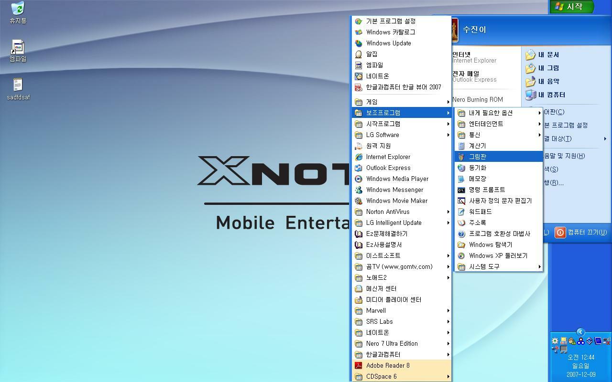Launch Outlook Express from programs list
Viewport: 612px width, 382px height.
tap(402, 168)
